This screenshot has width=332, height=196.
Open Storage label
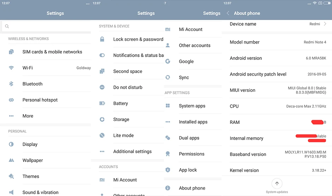pyautogui.click(x=121, y=119)
